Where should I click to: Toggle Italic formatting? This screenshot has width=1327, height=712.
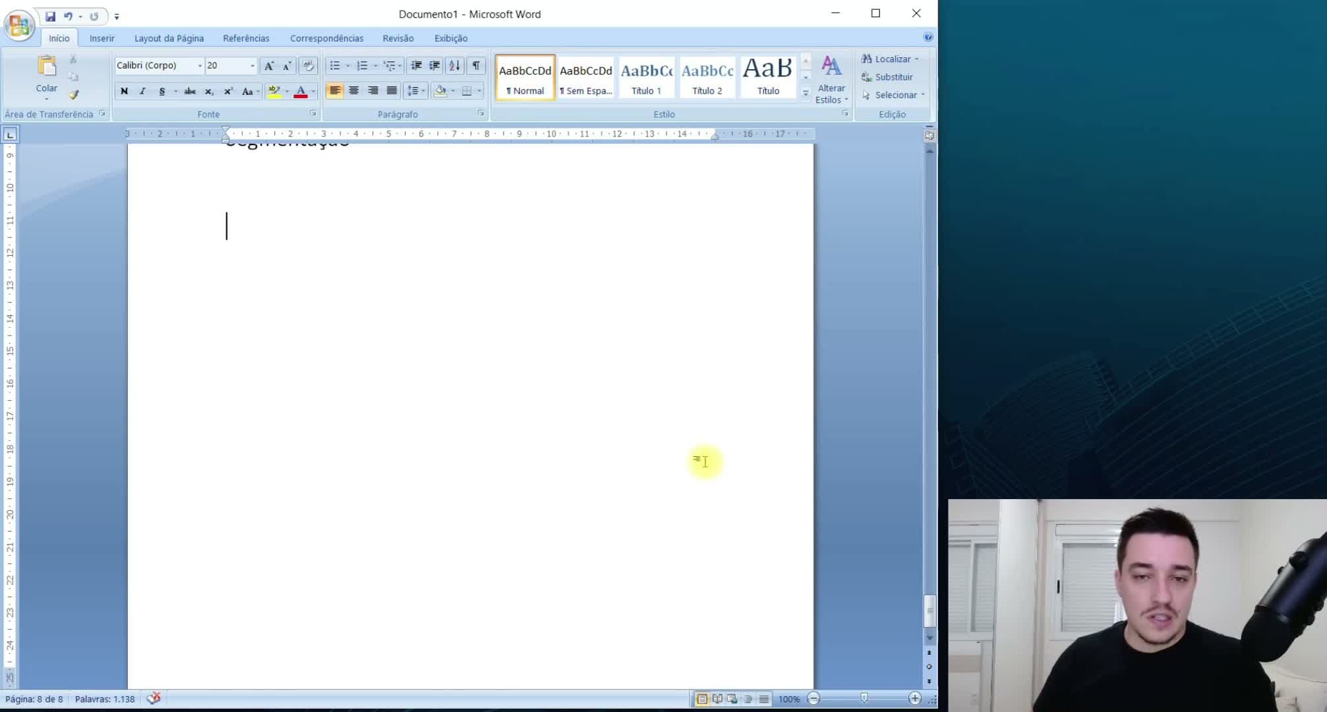[x=142, y=91]
